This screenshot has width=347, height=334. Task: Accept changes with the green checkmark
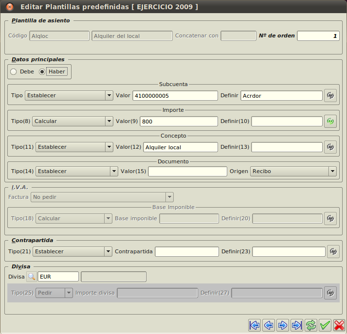pyautogui.click(x=325, y=325)
